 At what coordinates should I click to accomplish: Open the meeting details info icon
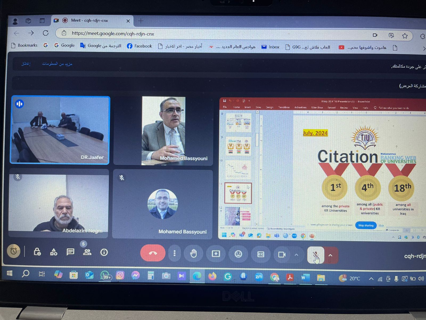coord(104,252)
